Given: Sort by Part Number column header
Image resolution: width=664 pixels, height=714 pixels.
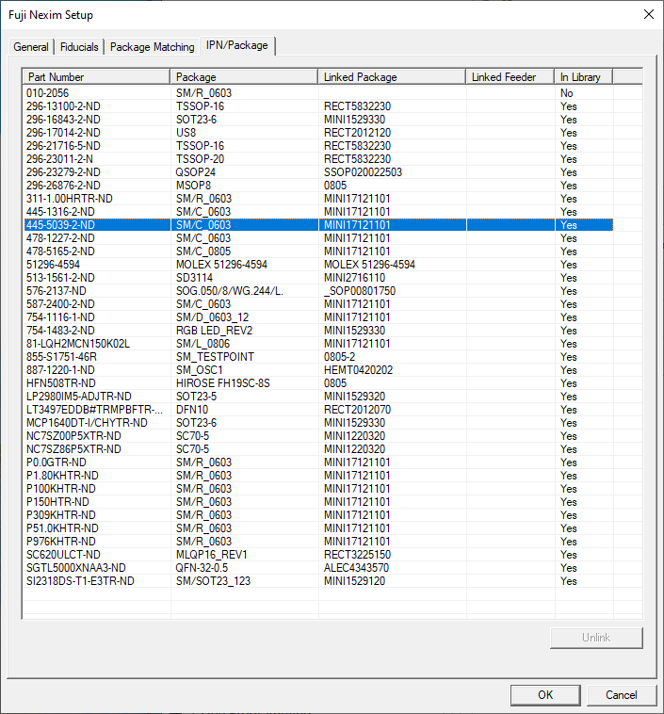Looking at the screenshot, I should click(x=96, y=77).
